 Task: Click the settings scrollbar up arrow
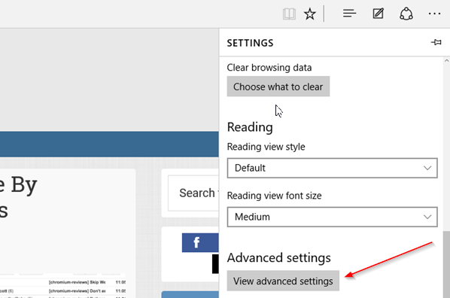[x=446, y=60]
